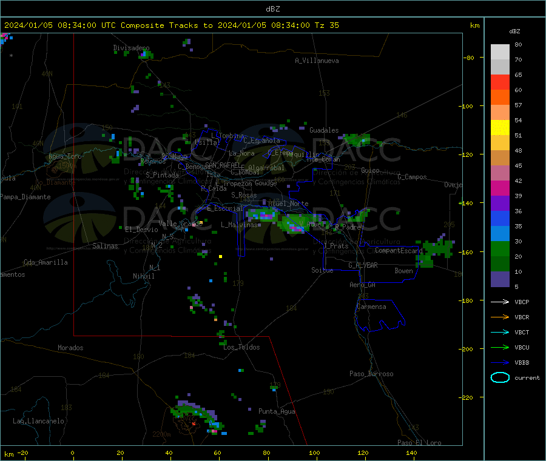Image resolution: width=546 pixels, height=461 pixels.
Task: Click the 'Paso_El_Loro' map label
Action: [419, 443]
